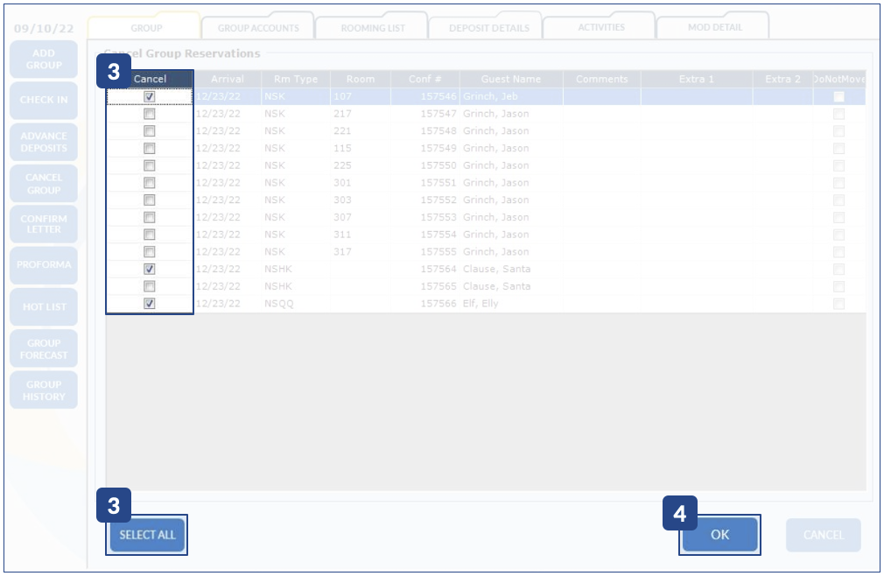884x576 pixels.
Task: Go to Deposit Details tab
Action: [x=488, y=28]
